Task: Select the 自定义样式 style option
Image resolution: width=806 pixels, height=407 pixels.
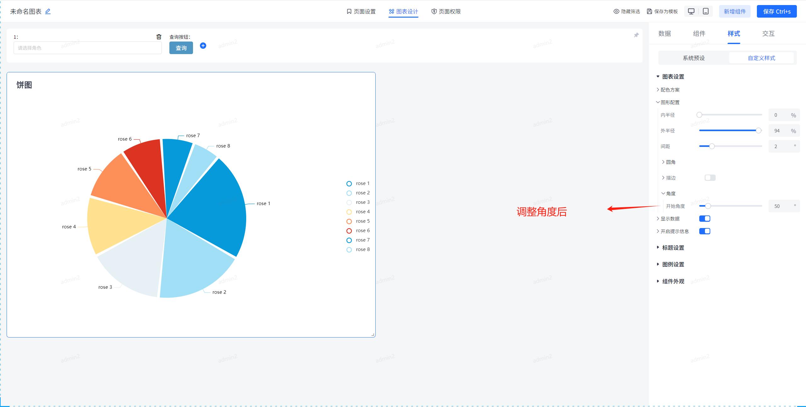Action: 761,58
